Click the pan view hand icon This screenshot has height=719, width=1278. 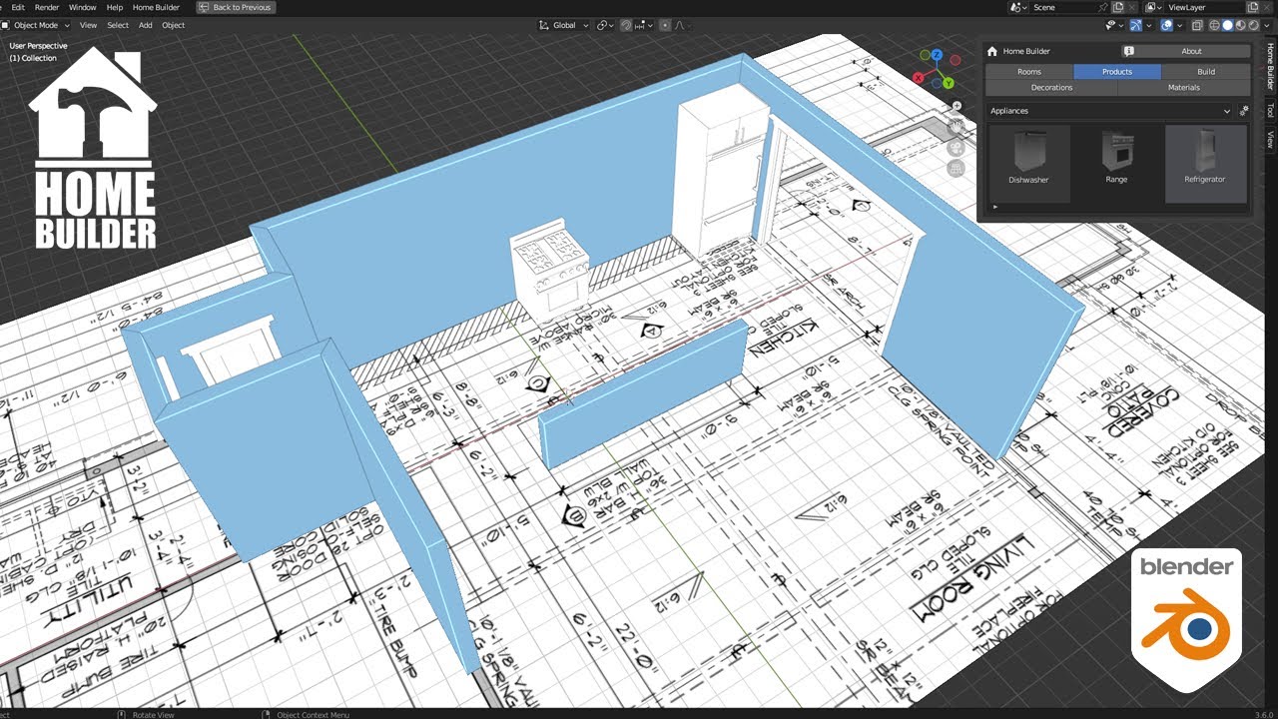coord(957,126)
